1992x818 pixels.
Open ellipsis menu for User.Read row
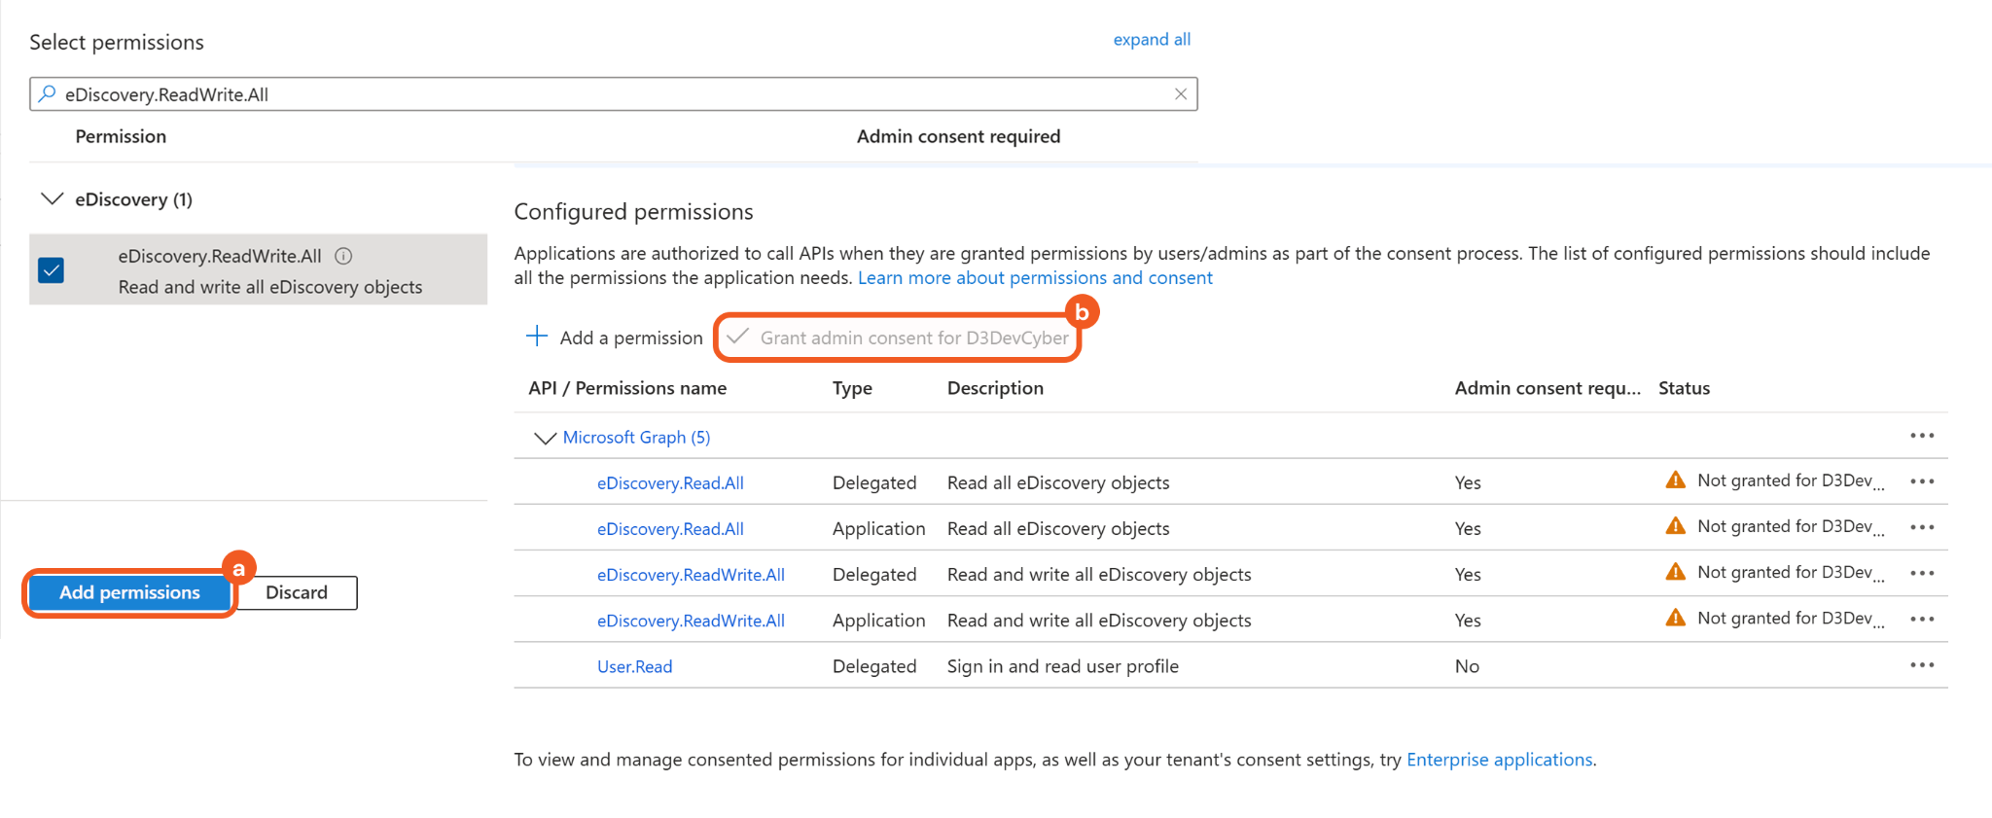tap(1921, 665)
